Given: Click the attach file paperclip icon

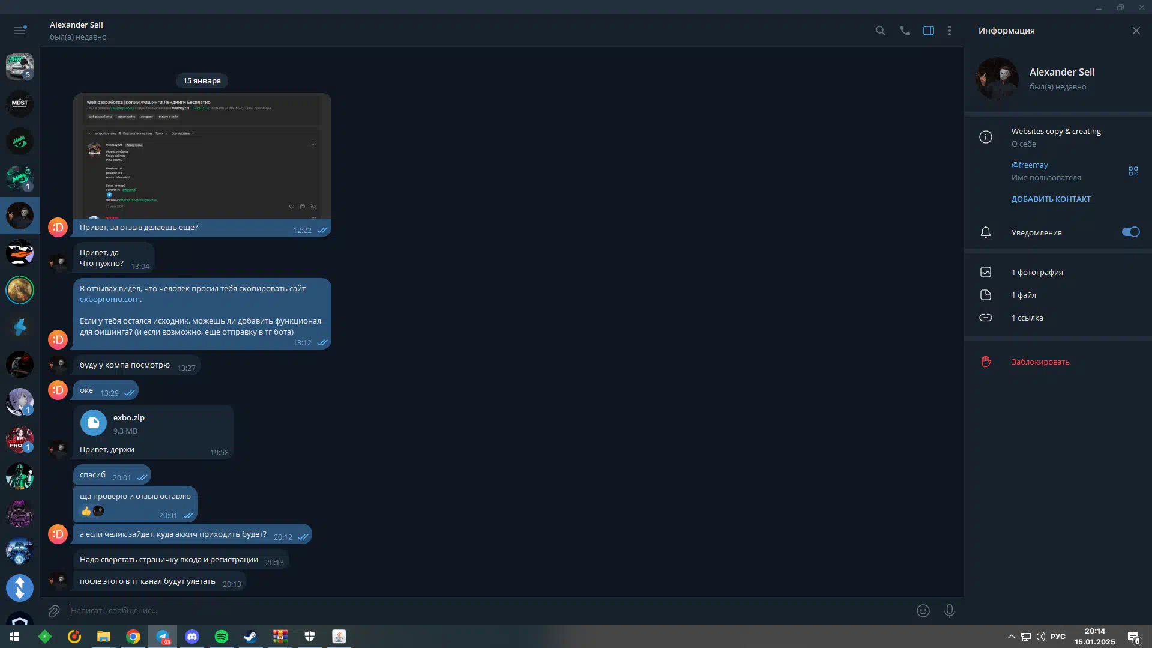Looking at the screenshot, I should click(x=54, y=611).
